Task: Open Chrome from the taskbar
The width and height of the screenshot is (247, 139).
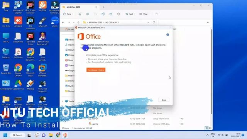Action: (x=58, y=135)
